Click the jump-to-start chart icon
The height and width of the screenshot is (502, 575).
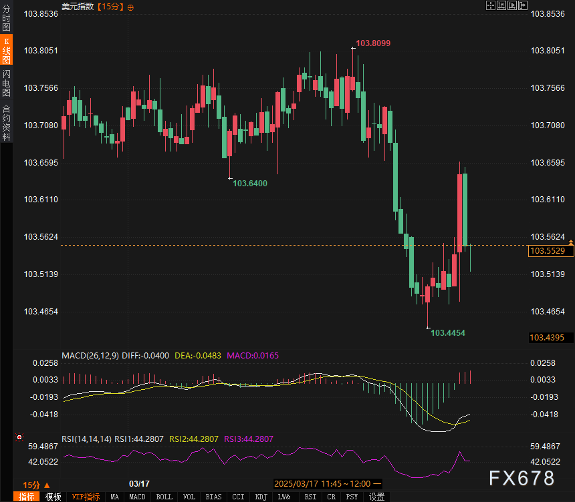pyautogui.click(x=501, y=5)
